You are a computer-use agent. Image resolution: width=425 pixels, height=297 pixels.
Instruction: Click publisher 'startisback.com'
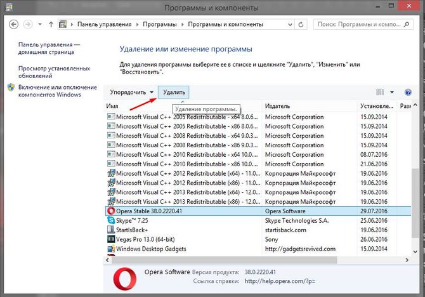285,230
